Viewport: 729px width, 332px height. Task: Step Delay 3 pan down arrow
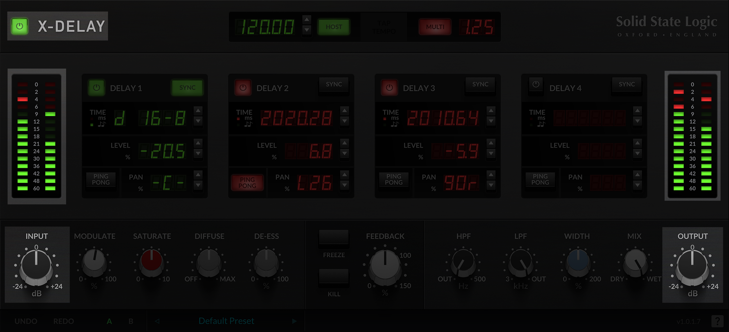tap(491, 185)
